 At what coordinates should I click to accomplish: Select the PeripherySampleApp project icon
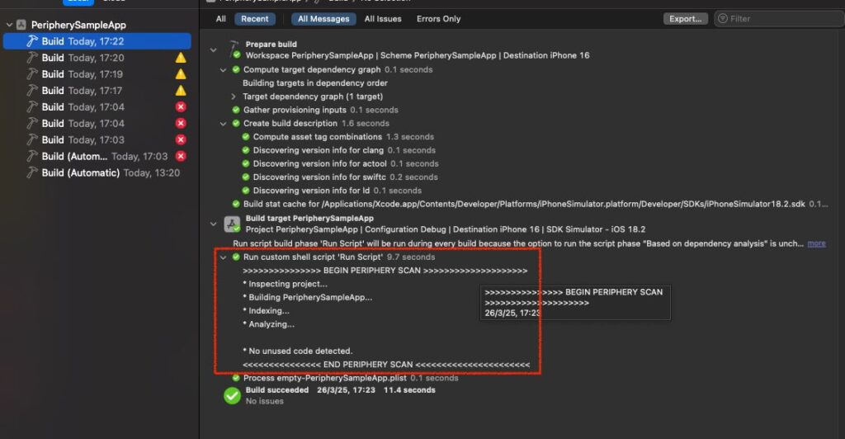click(21, 25)
